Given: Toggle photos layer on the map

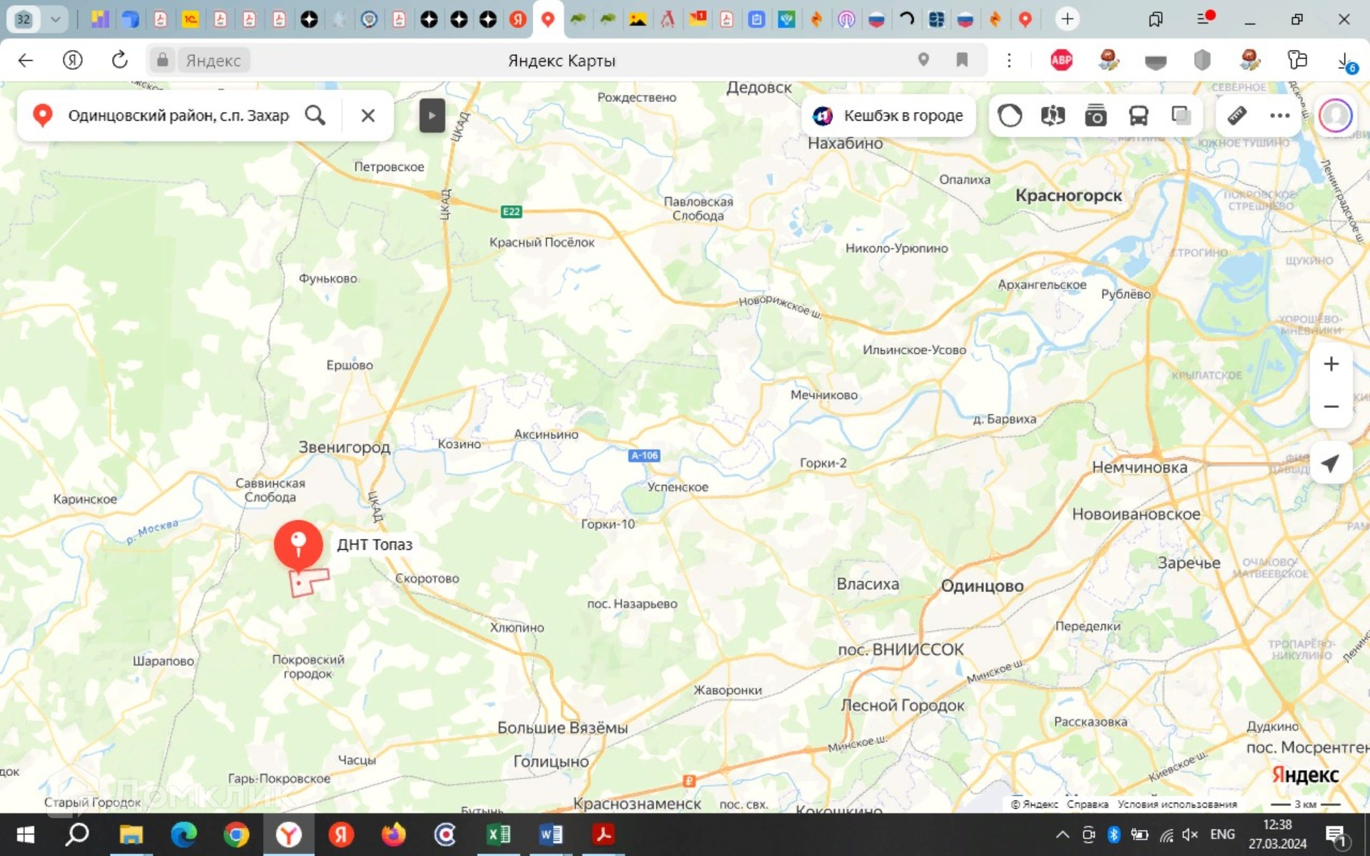Looking at the screenshot, I should tap(1095, 116).
